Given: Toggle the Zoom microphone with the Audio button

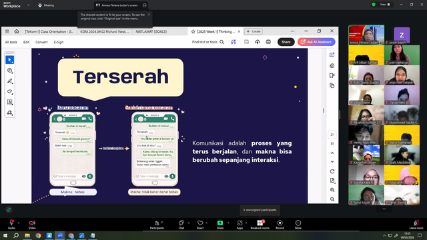Looking at the screenshot, I should (x=11, y=225).
